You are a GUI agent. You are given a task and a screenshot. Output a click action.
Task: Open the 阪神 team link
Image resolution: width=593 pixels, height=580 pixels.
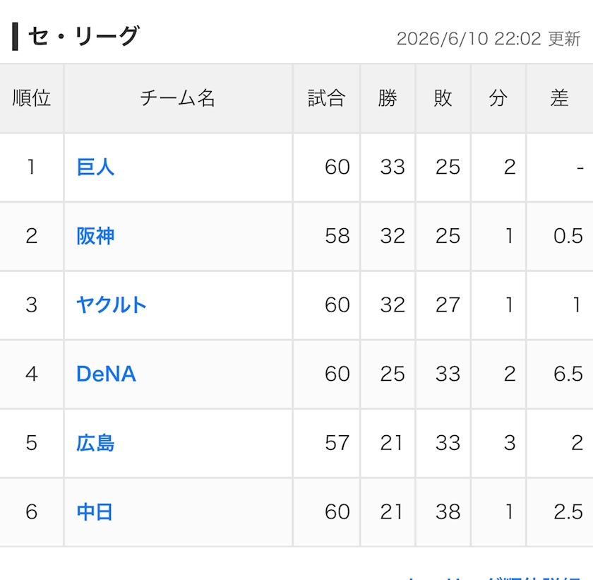[x=95, y=236]
